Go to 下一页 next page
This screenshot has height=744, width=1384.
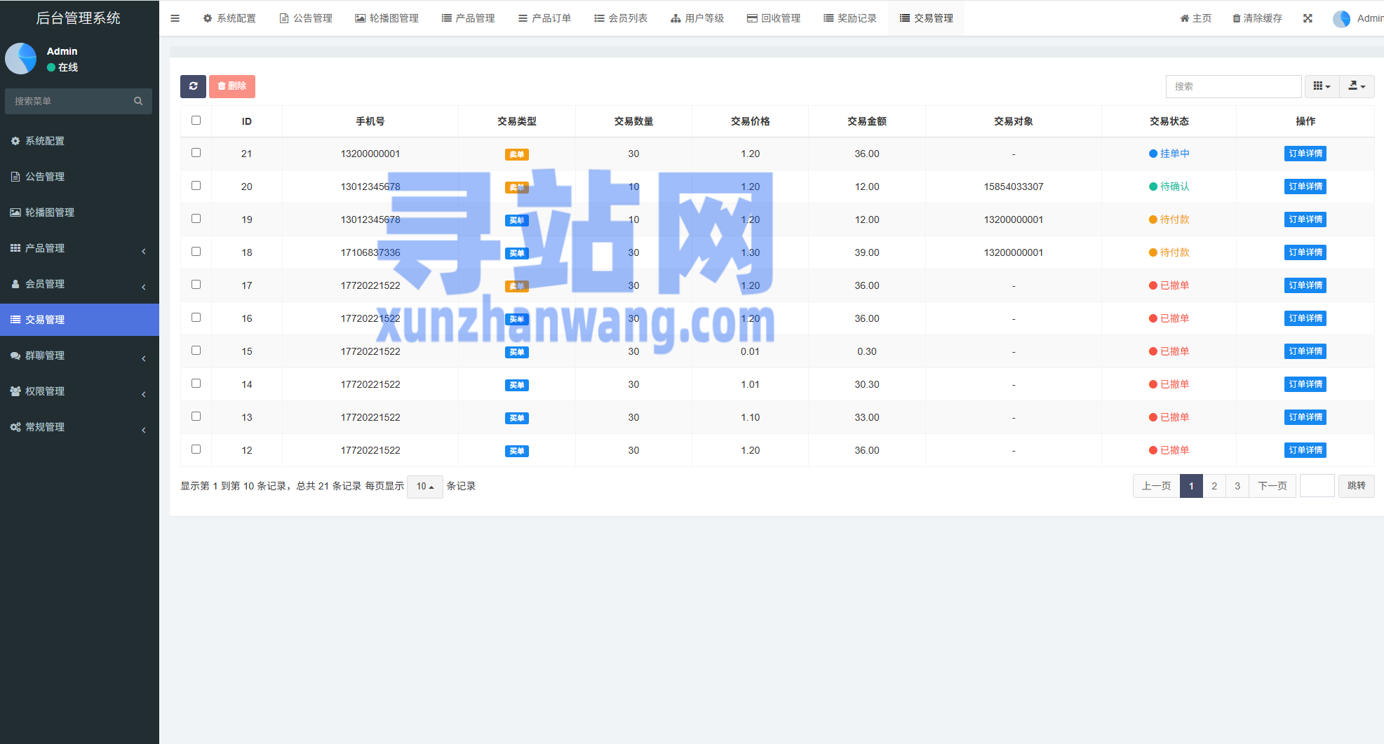1272,486
